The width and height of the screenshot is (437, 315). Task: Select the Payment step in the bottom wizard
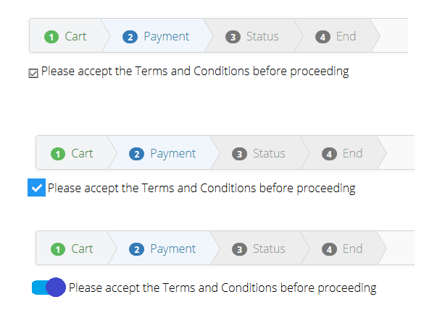coord(172,249)
